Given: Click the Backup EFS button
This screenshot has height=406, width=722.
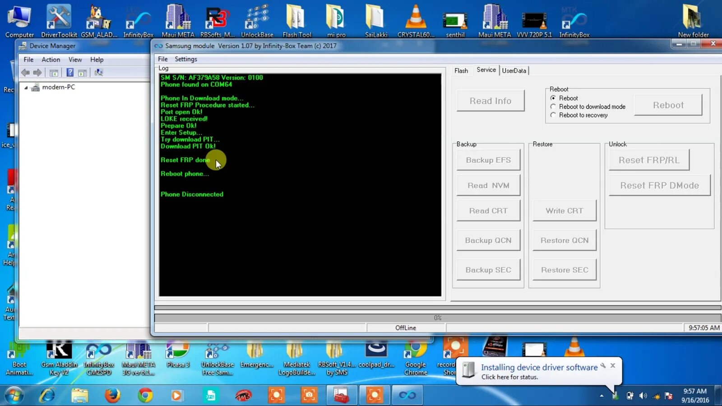Looking at the screenshot, I should pyautogui.click(x=488, y=160).
